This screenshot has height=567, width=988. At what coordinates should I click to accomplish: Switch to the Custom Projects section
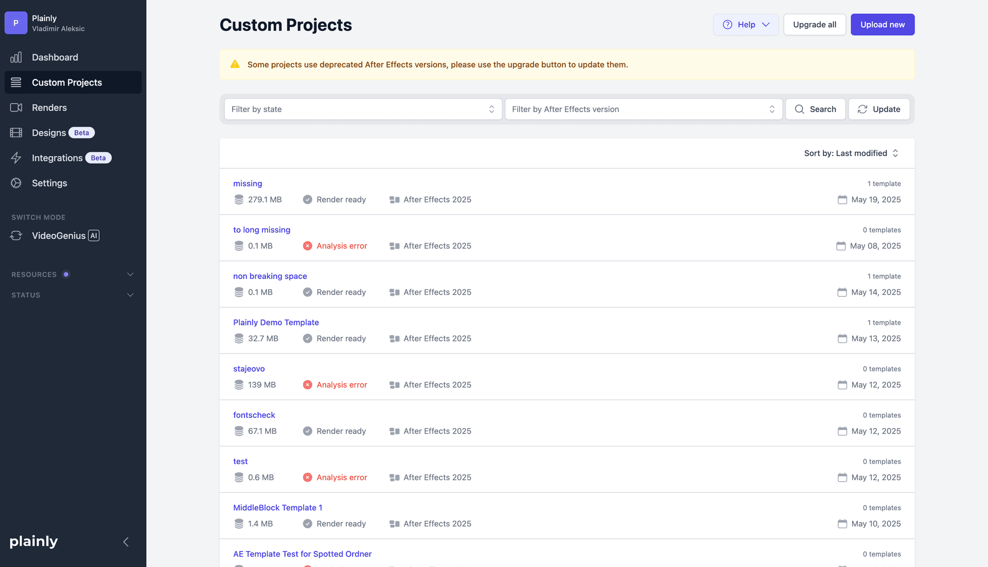[66, 82]
